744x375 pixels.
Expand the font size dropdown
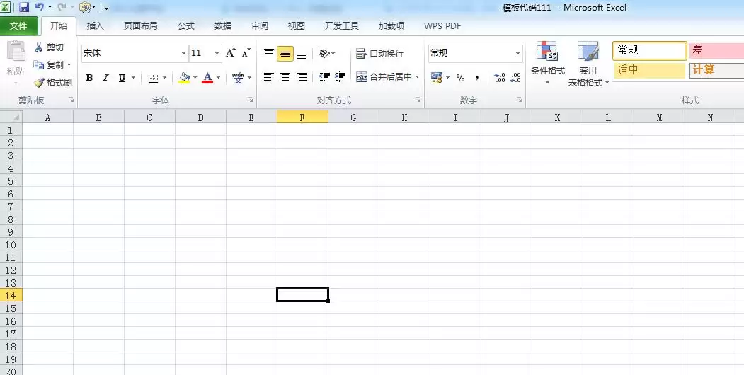217,53
